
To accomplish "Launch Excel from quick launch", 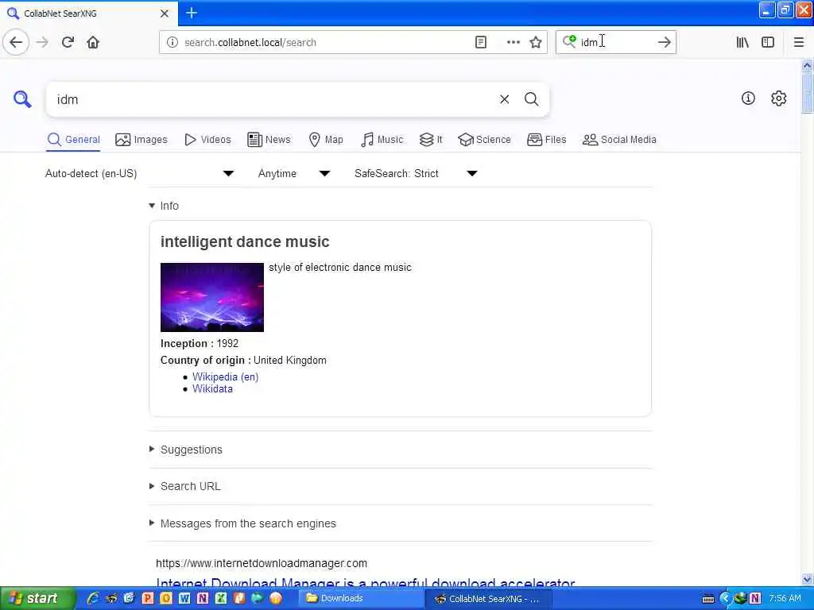I will (x=221, y=598).
